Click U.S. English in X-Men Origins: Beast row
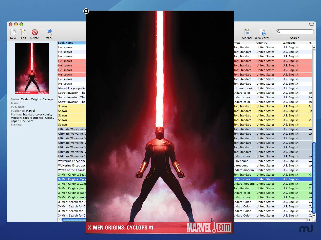 coord(291,175)
